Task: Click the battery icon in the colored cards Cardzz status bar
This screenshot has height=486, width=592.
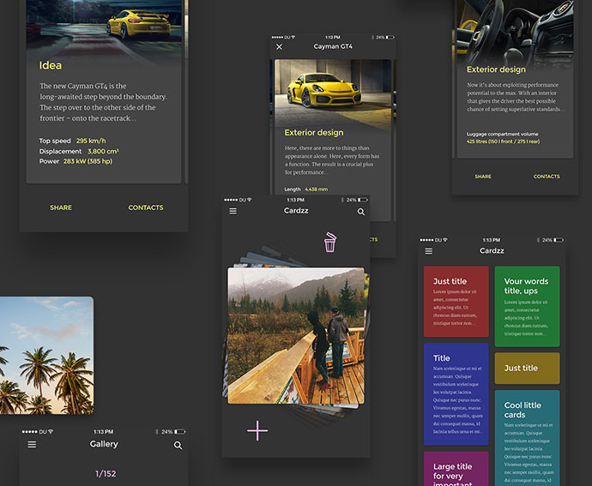Action: point(559,240)
